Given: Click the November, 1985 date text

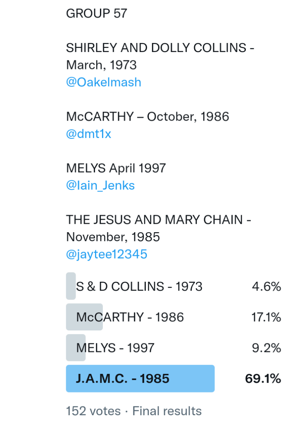Looking at the screenshot, I should (x=113, y=237).
